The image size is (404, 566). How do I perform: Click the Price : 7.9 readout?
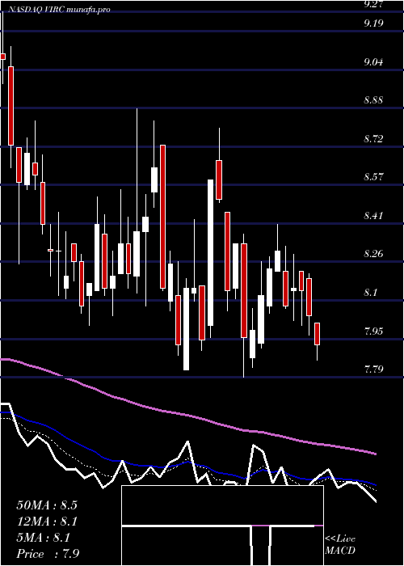point(48,554)
